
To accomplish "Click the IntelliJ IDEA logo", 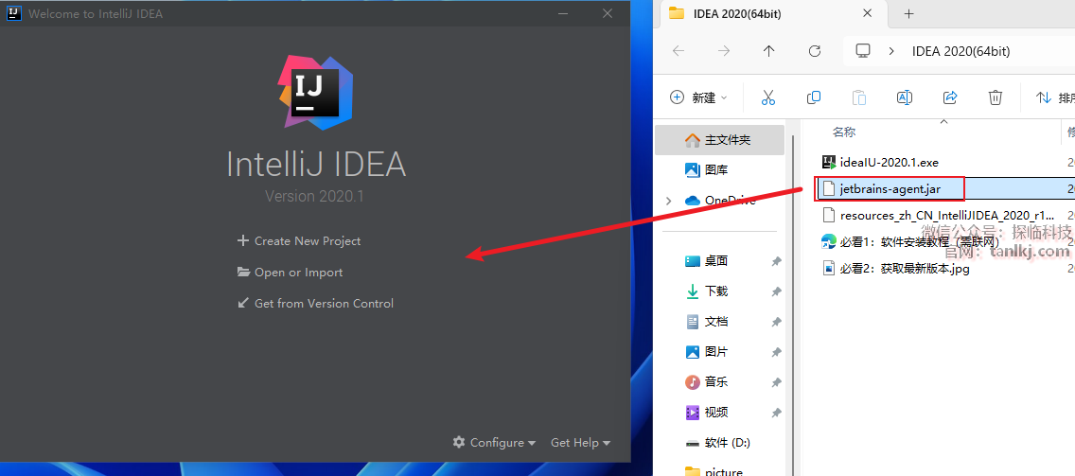I will coord(315,91).
